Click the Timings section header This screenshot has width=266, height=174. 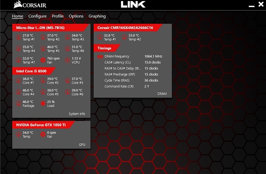(107, 48)
